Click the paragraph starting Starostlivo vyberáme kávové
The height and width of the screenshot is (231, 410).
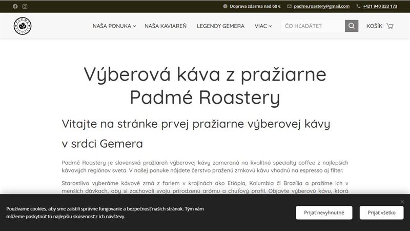click(205, 187)
